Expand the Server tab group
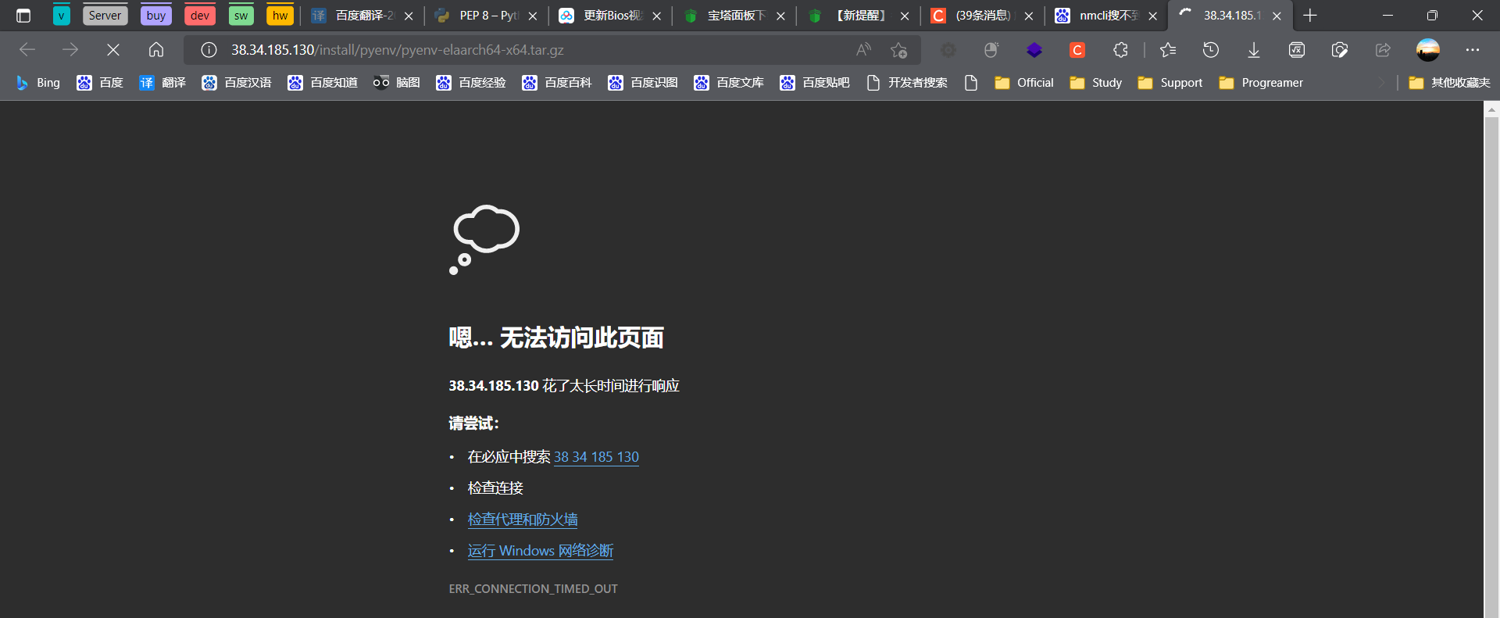 tap(105, 16)
